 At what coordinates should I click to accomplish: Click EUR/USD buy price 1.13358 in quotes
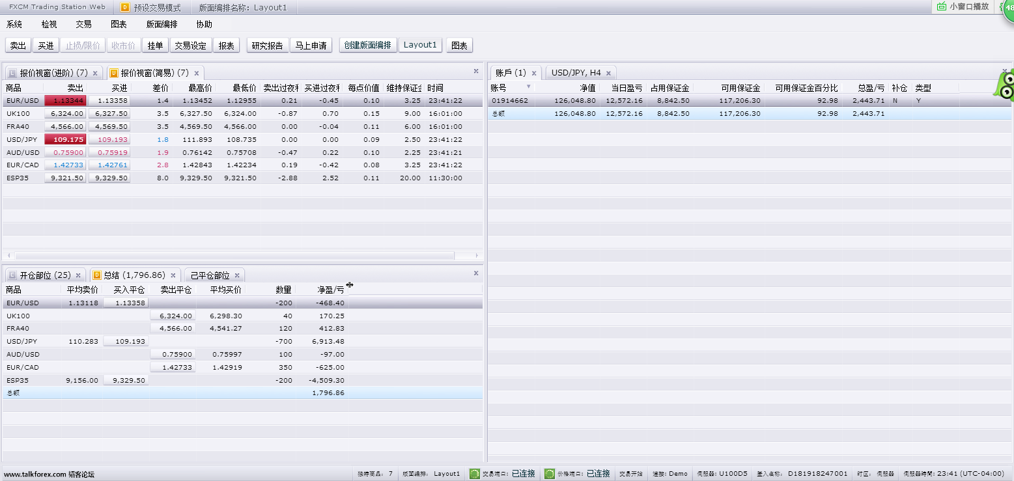pyautogui.click(x=109, y=100)
